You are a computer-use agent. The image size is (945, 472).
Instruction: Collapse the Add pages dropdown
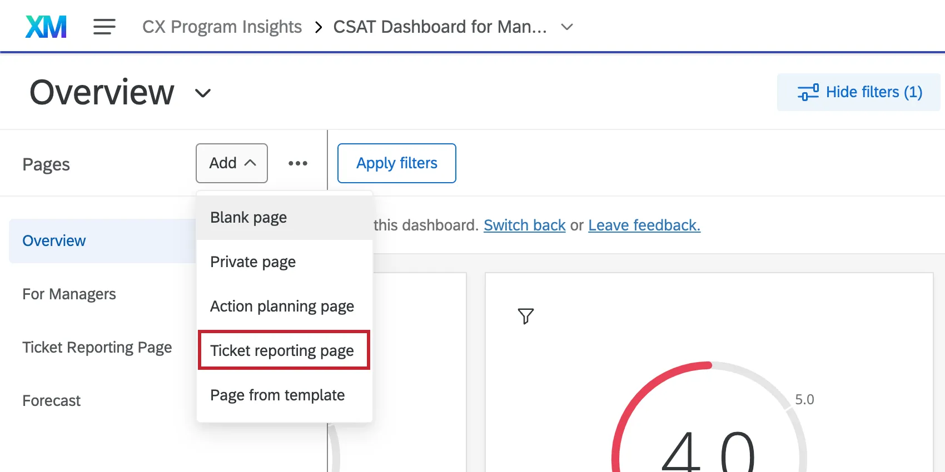pos(231,163)
